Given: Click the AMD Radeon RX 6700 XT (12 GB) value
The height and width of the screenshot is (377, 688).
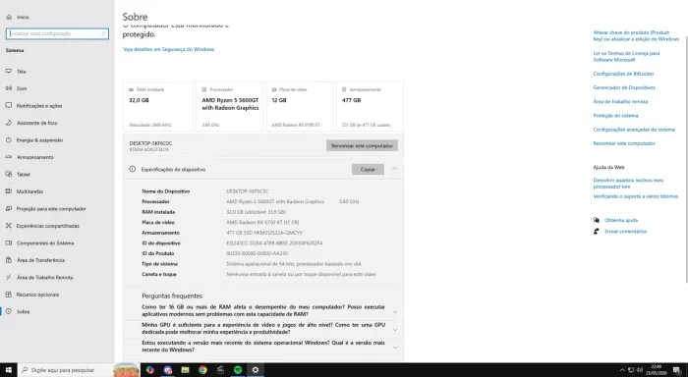Looking at the screenshot, I should pos(262,222).
